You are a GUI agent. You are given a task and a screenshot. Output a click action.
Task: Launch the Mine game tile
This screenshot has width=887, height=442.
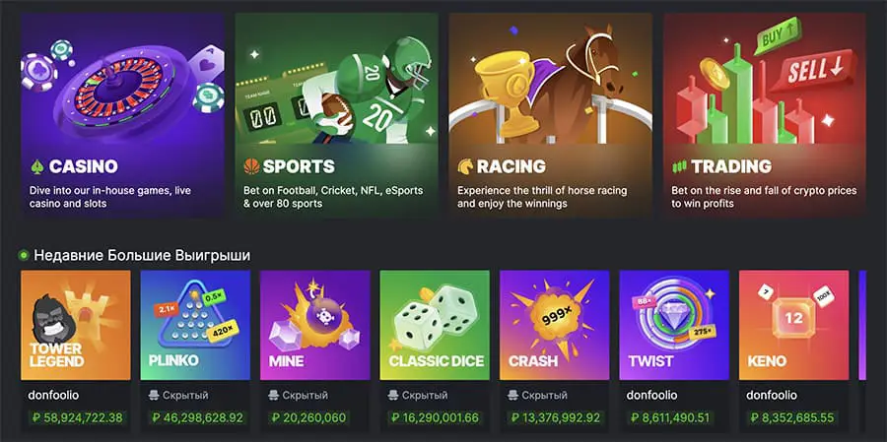315,325
